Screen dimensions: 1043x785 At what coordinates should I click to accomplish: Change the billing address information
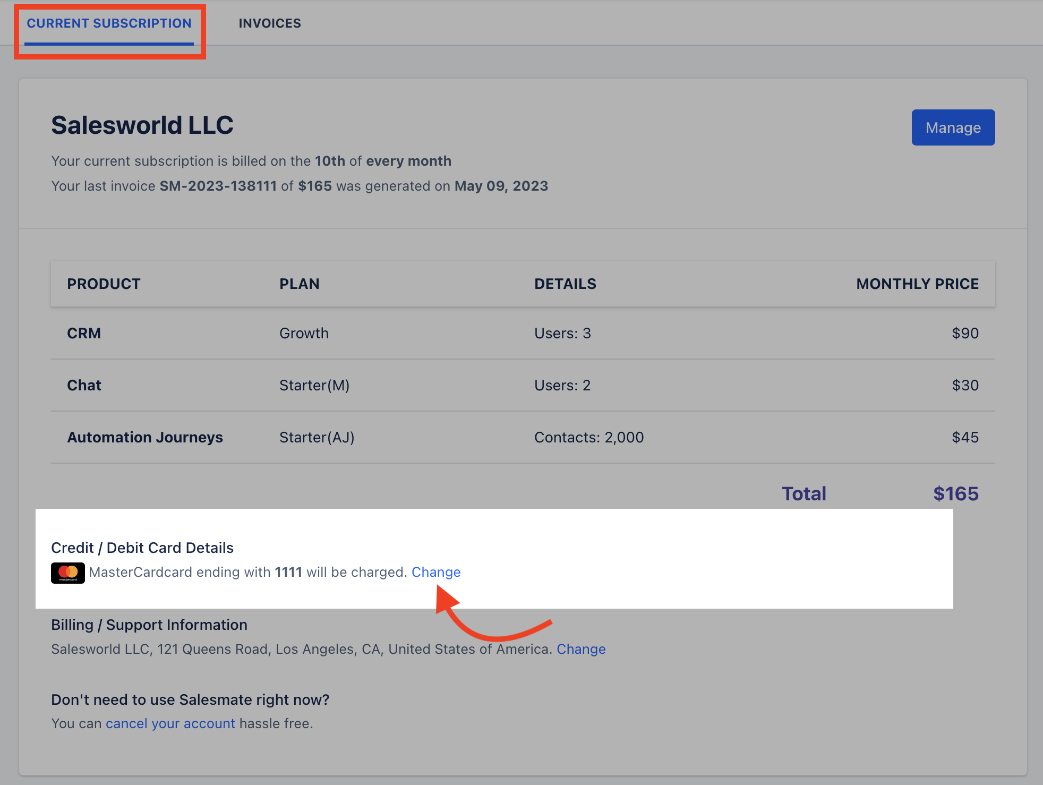(581, 649)
